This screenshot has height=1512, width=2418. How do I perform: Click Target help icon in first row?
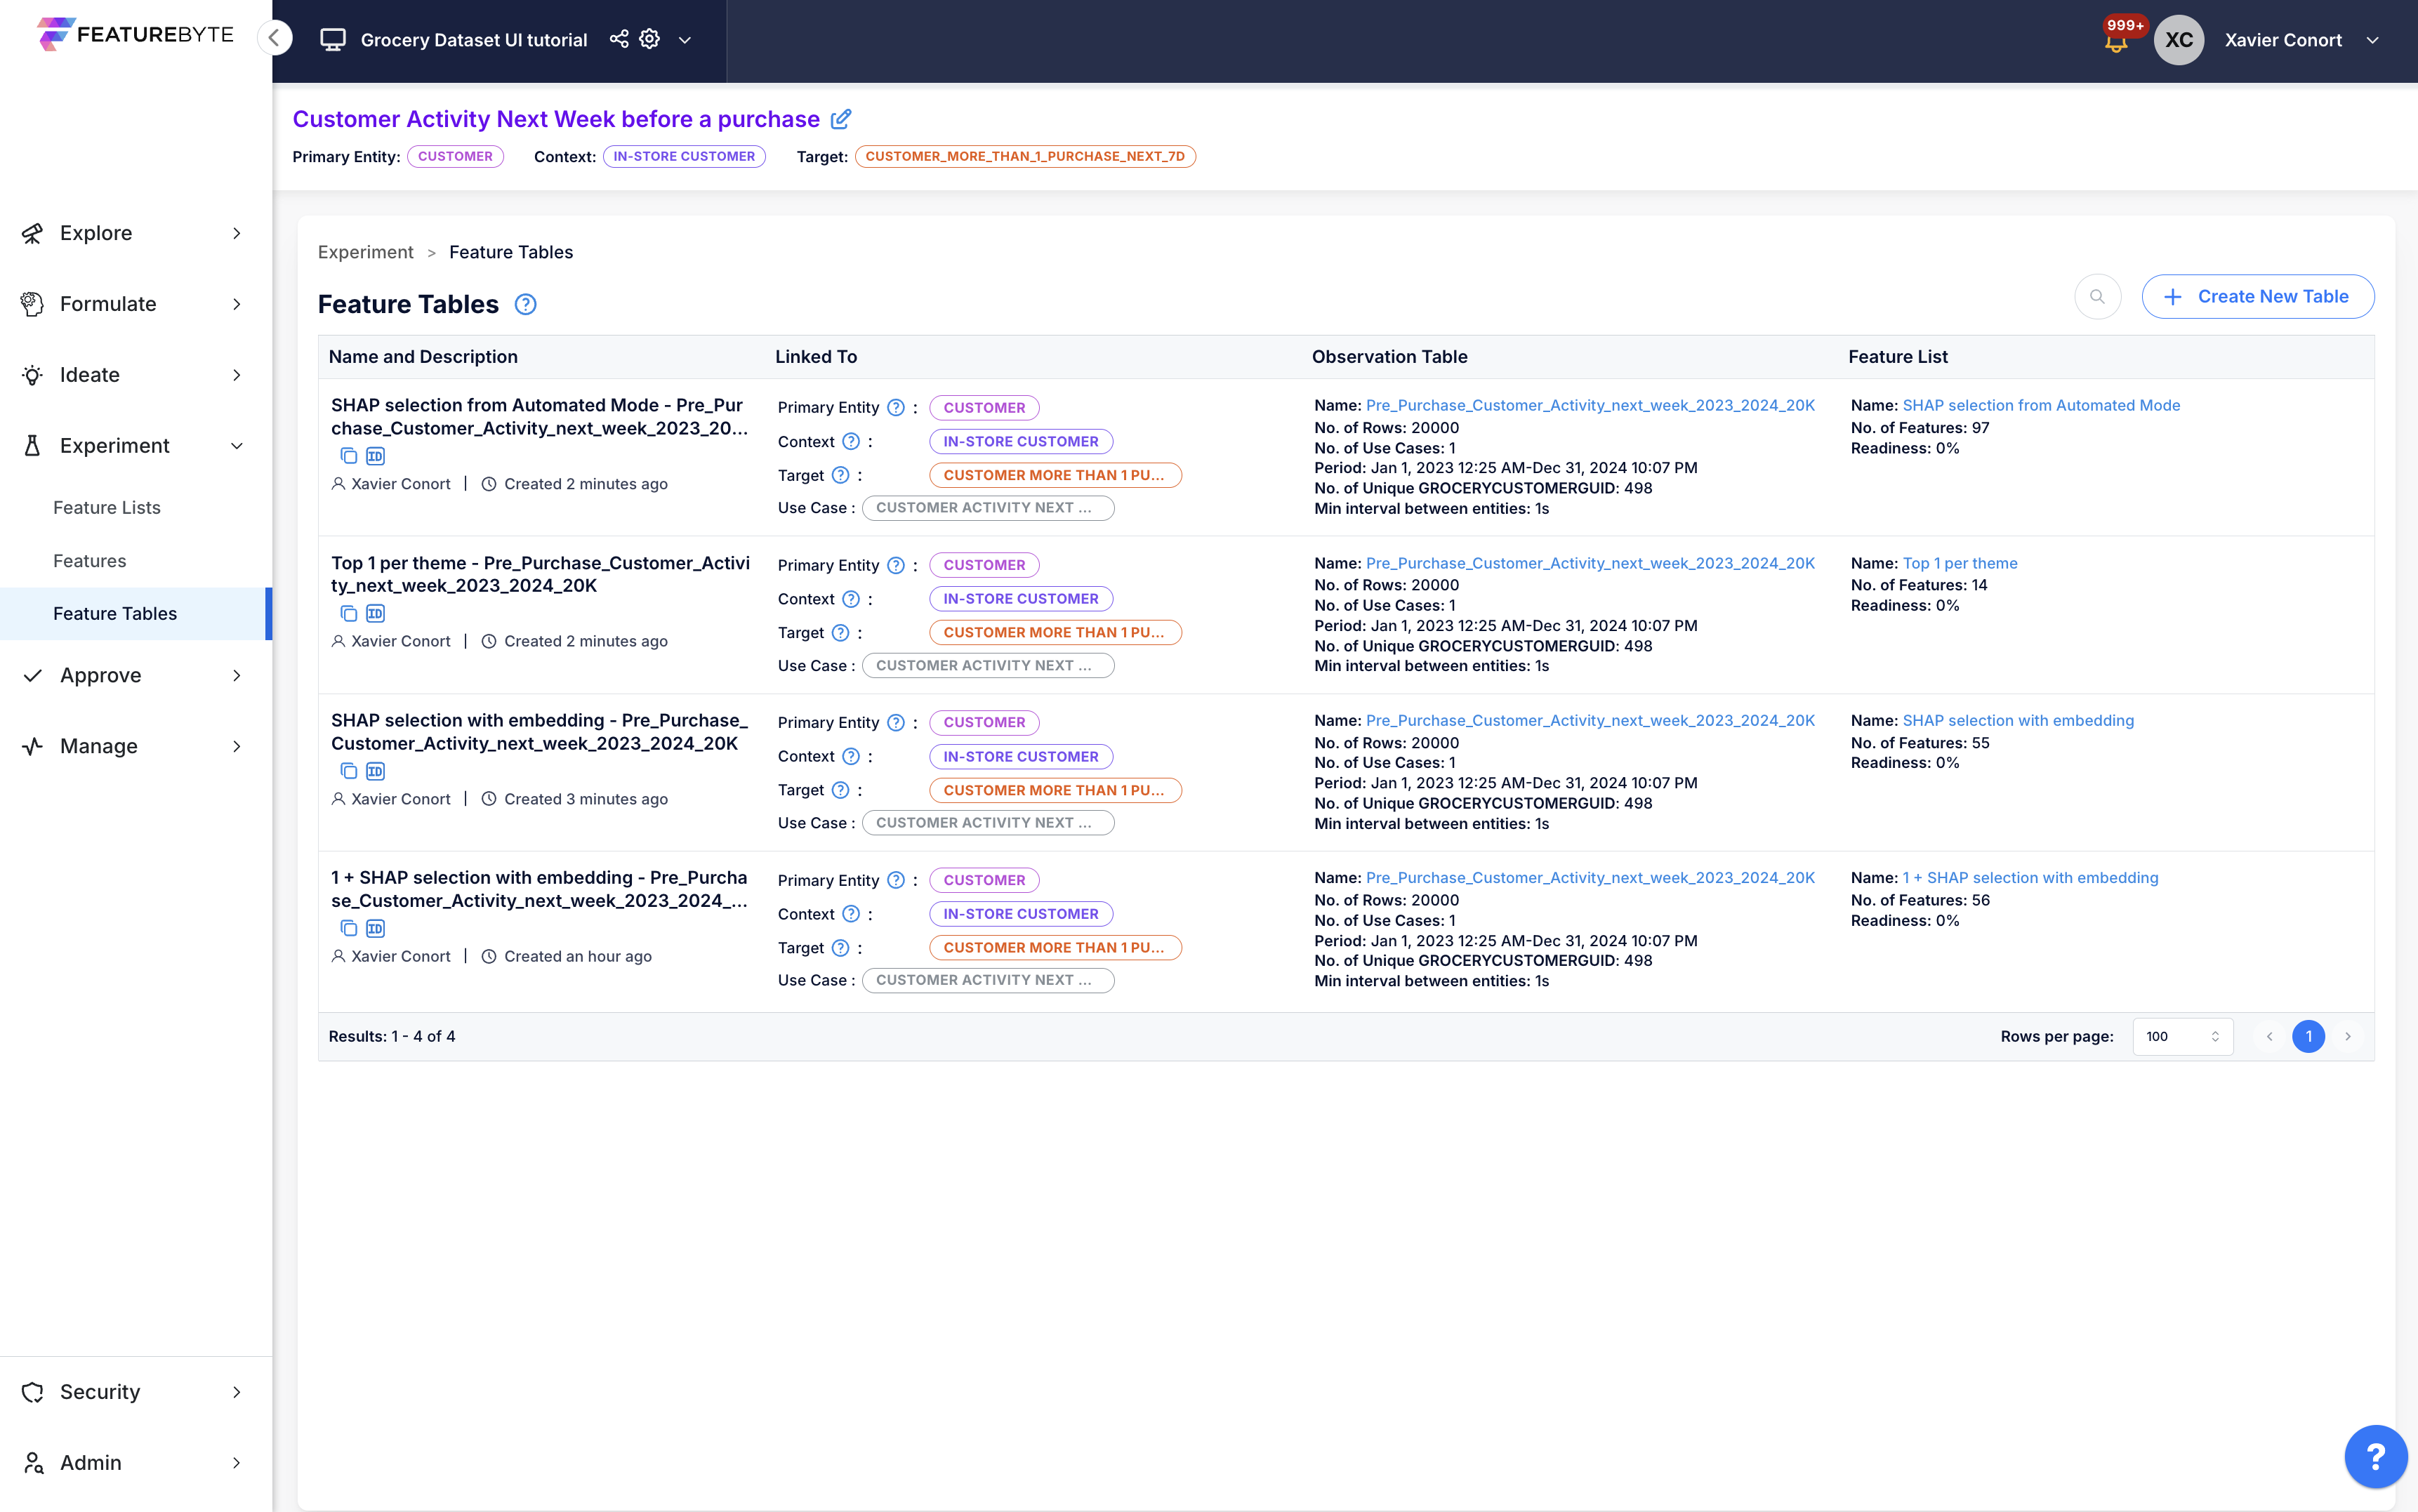click(x=841, y=475)
